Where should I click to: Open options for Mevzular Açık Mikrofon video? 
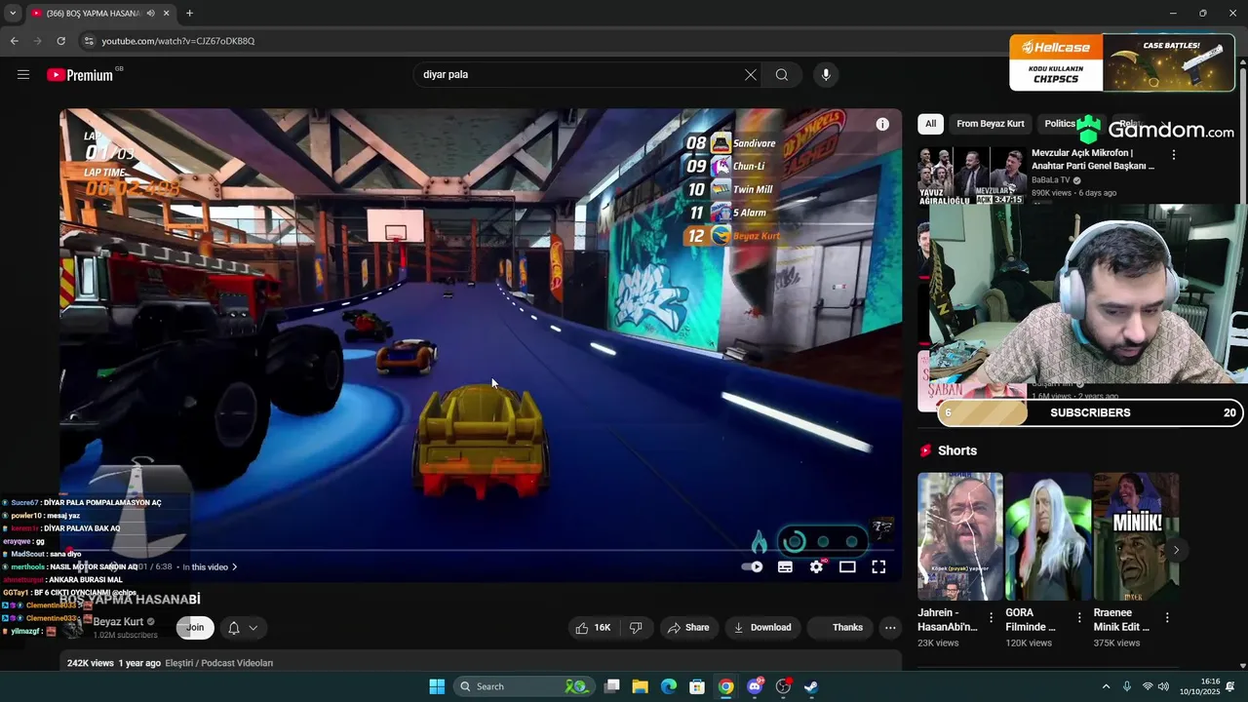(x=1174, y=155)
